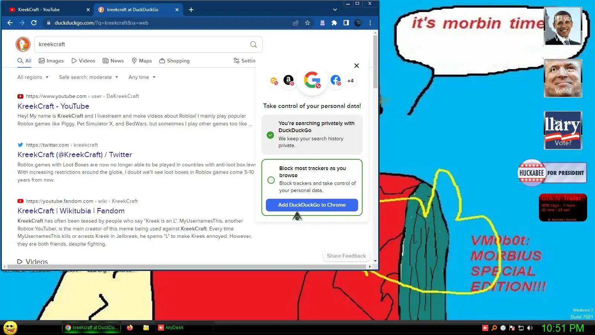Open the Settings menu in search tabs

(244, 61)
